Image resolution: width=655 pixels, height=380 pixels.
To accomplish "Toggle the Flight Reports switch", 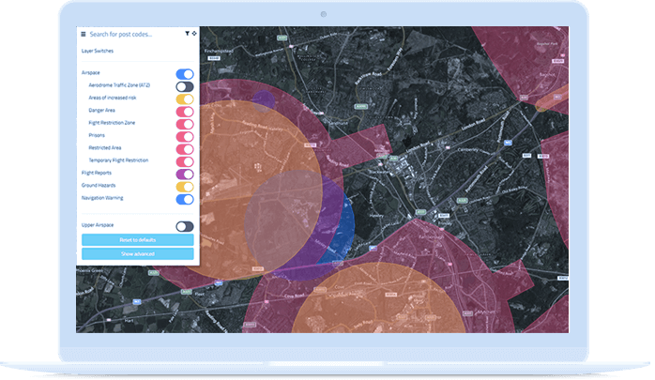I will (185, 175).
